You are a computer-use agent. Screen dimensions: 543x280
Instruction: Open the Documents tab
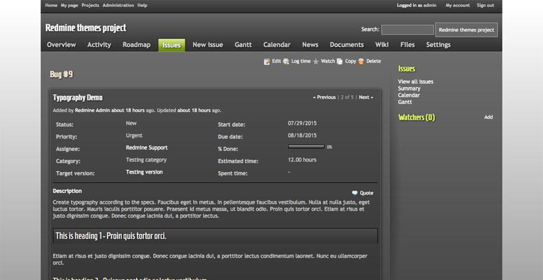coord(346,45)
